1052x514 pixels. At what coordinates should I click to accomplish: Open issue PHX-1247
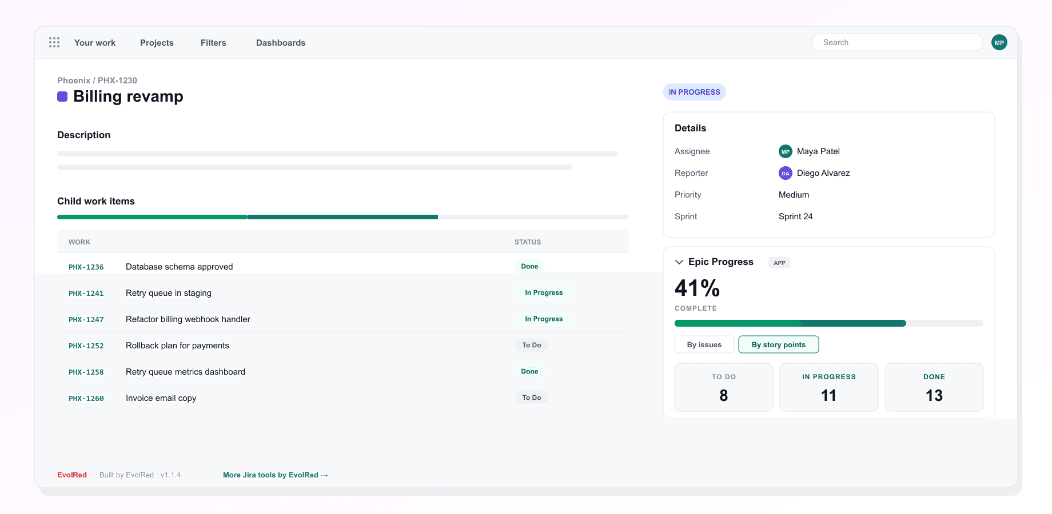pos(86,319)
